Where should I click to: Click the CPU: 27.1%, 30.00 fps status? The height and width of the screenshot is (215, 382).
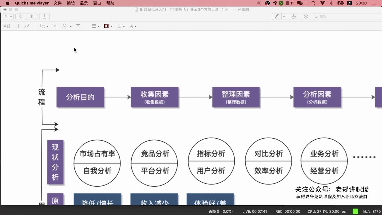(x=327, y=211)
